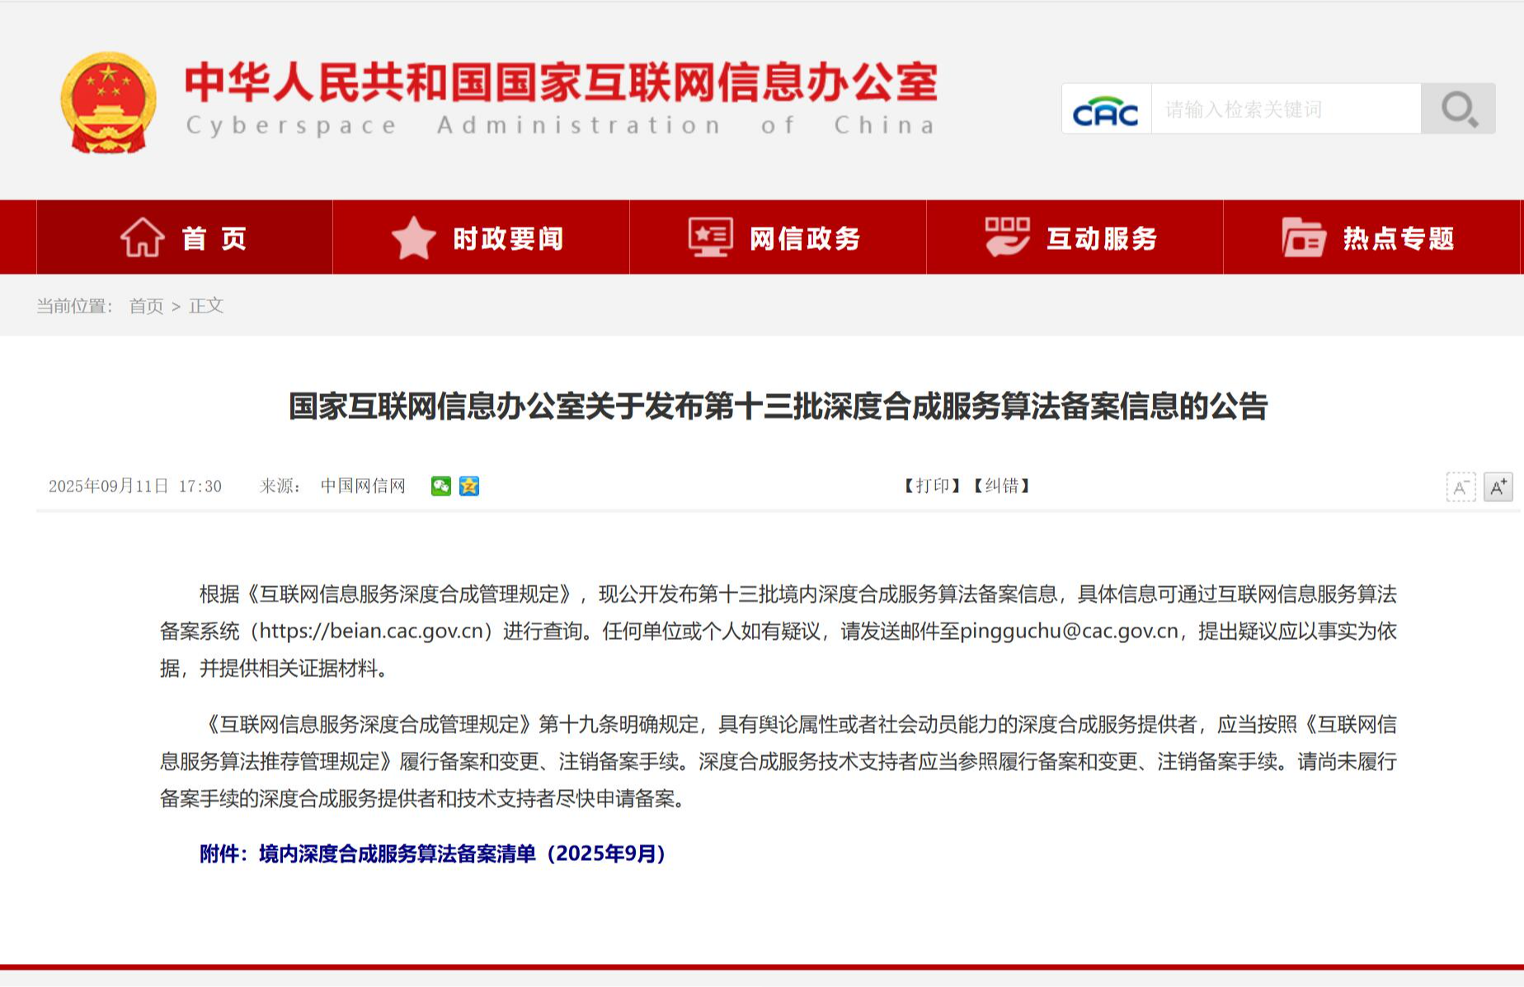Share via the yellow star Qzone icon
This screenshot has width=1524, height=987.
point(469,486)
